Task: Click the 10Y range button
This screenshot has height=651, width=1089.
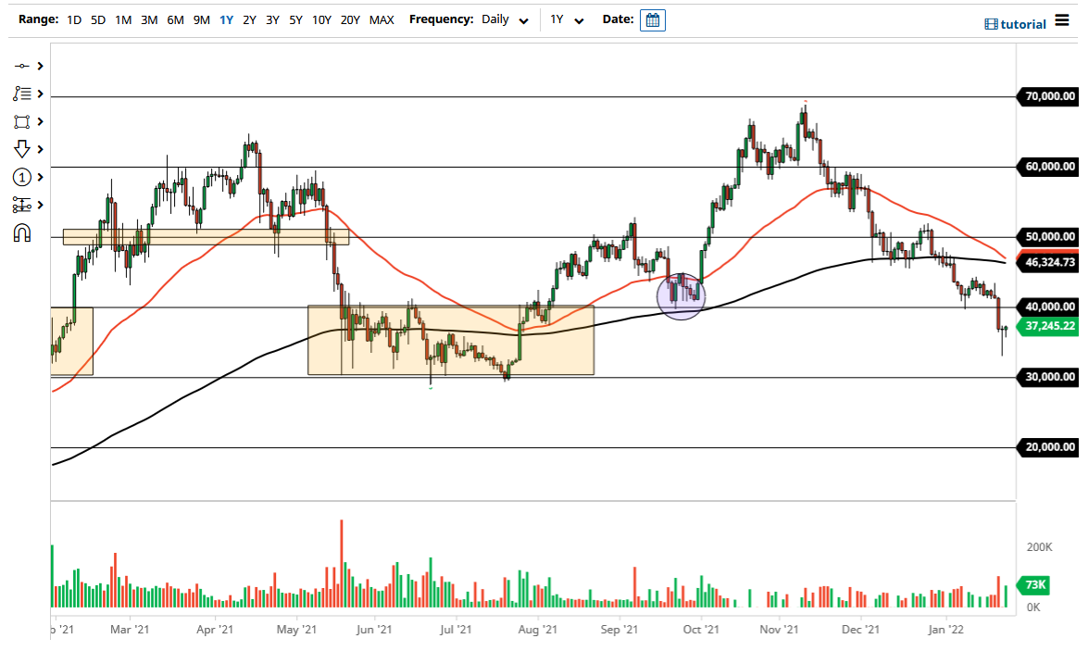Action: pyautogui.click(x=321, y=19)
